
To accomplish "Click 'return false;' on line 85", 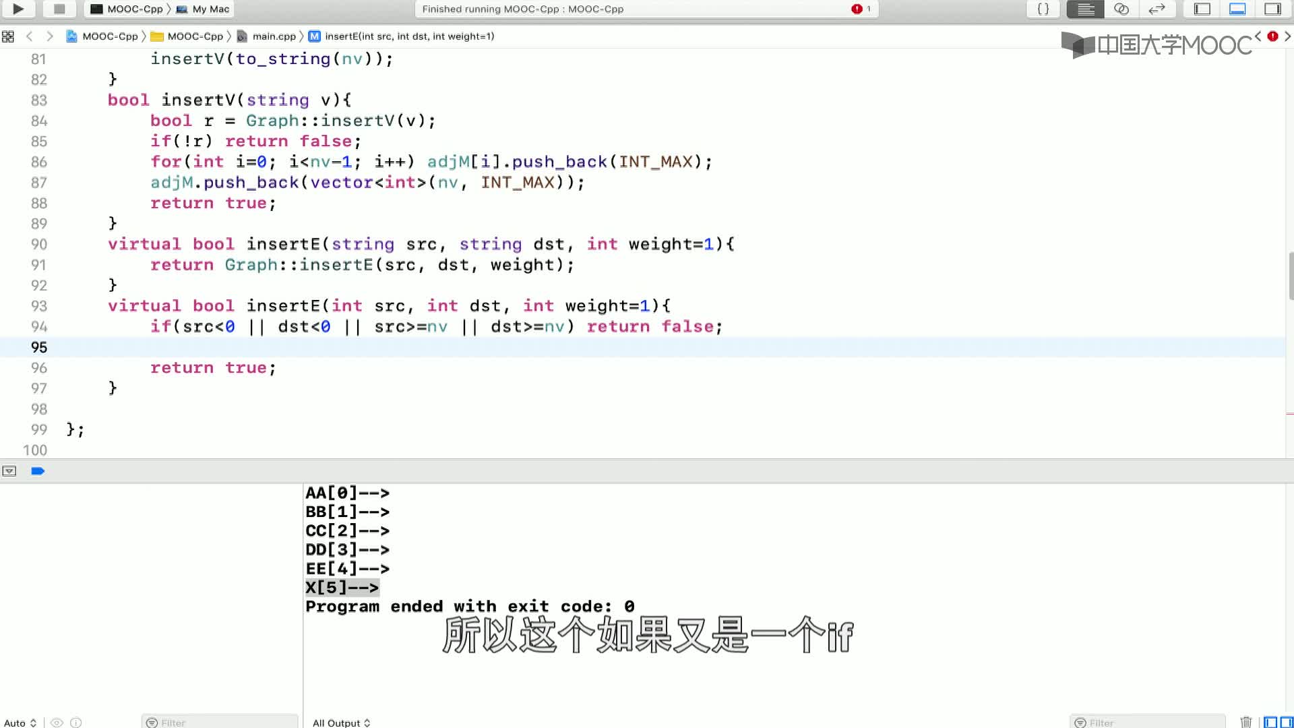I will 293,142.
